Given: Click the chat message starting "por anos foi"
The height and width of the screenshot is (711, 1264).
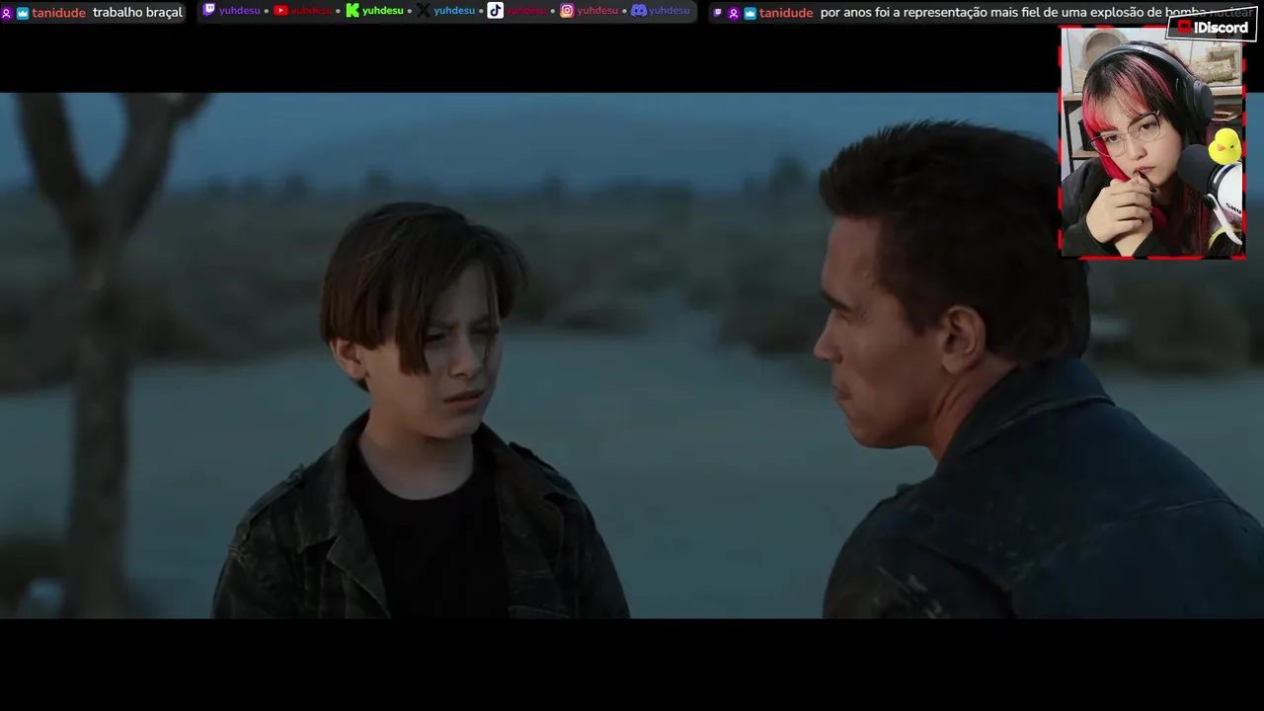Looking at the screenshot, I should 1037,13.
